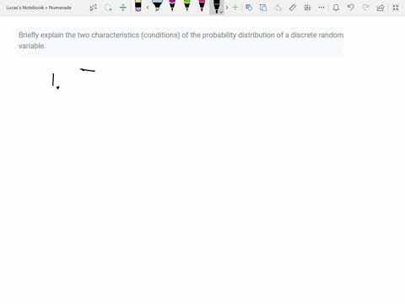Click the ink replay sparkle icon
This screenshot has width=405, height=304.
click(307, 8)
